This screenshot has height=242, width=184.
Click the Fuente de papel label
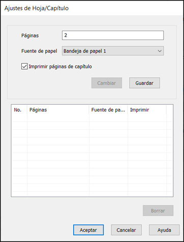39,51
